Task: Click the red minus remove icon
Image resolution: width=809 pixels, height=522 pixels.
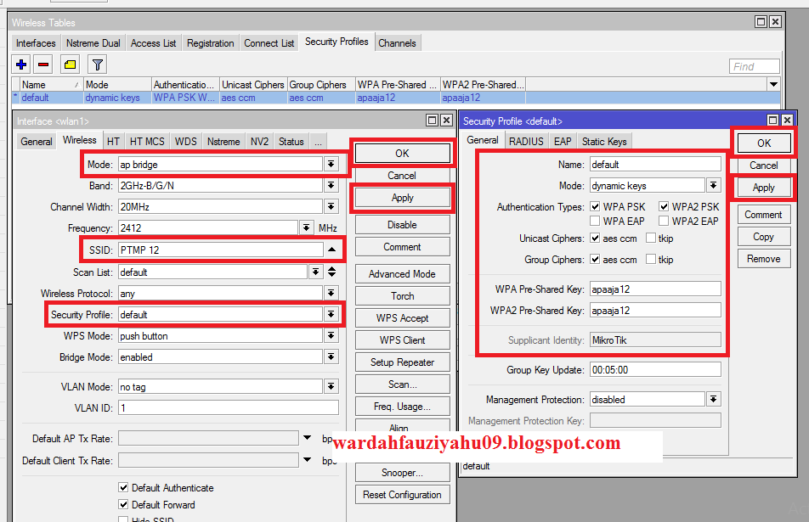Action: pos(44,65)
